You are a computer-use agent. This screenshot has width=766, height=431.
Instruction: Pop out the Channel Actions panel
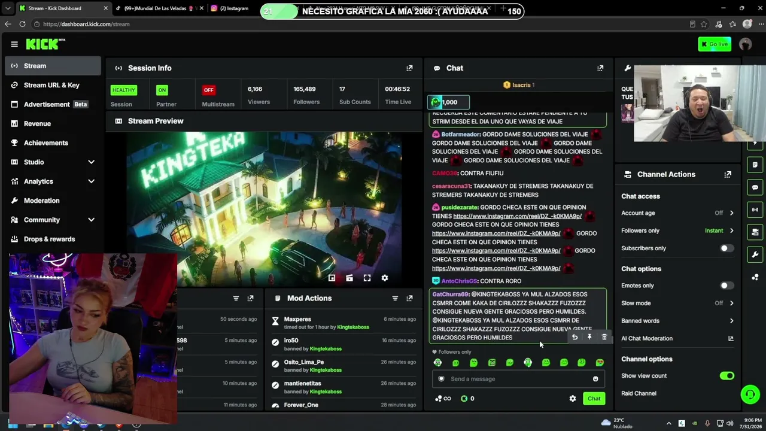click(728, 174)
